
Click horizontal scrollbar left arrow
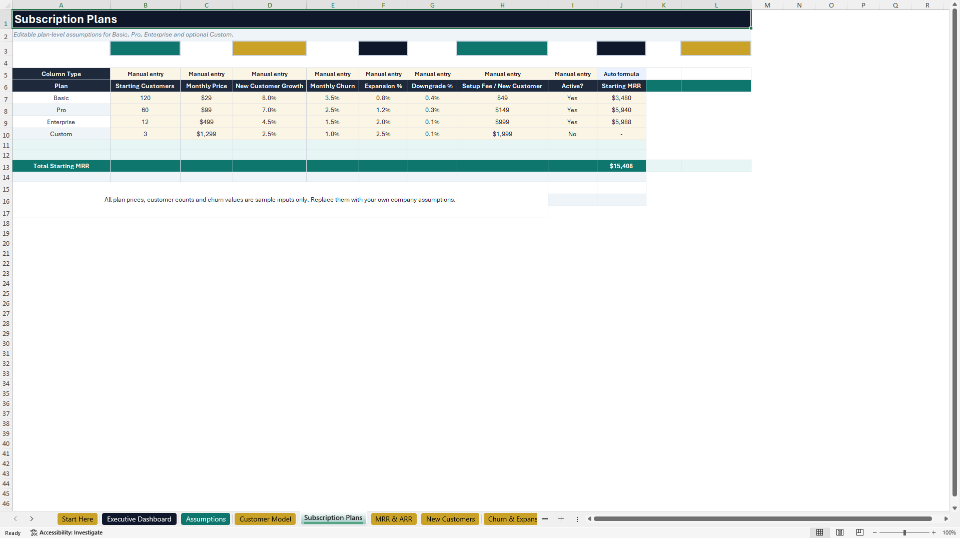click(589, 519)
